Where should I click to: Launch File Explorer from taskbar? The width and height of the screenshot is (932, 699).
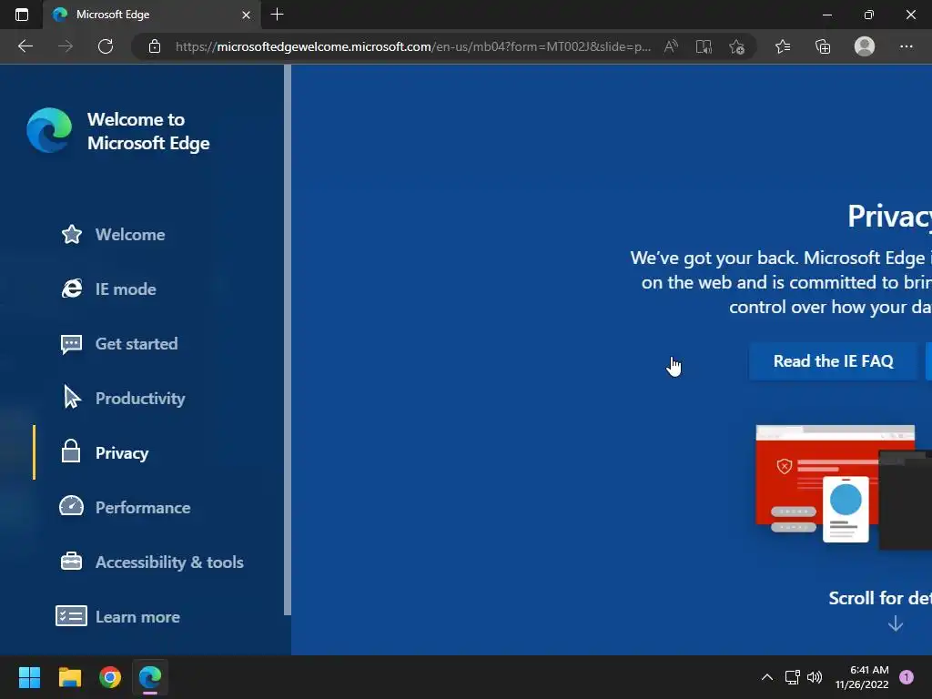(69, 677)
